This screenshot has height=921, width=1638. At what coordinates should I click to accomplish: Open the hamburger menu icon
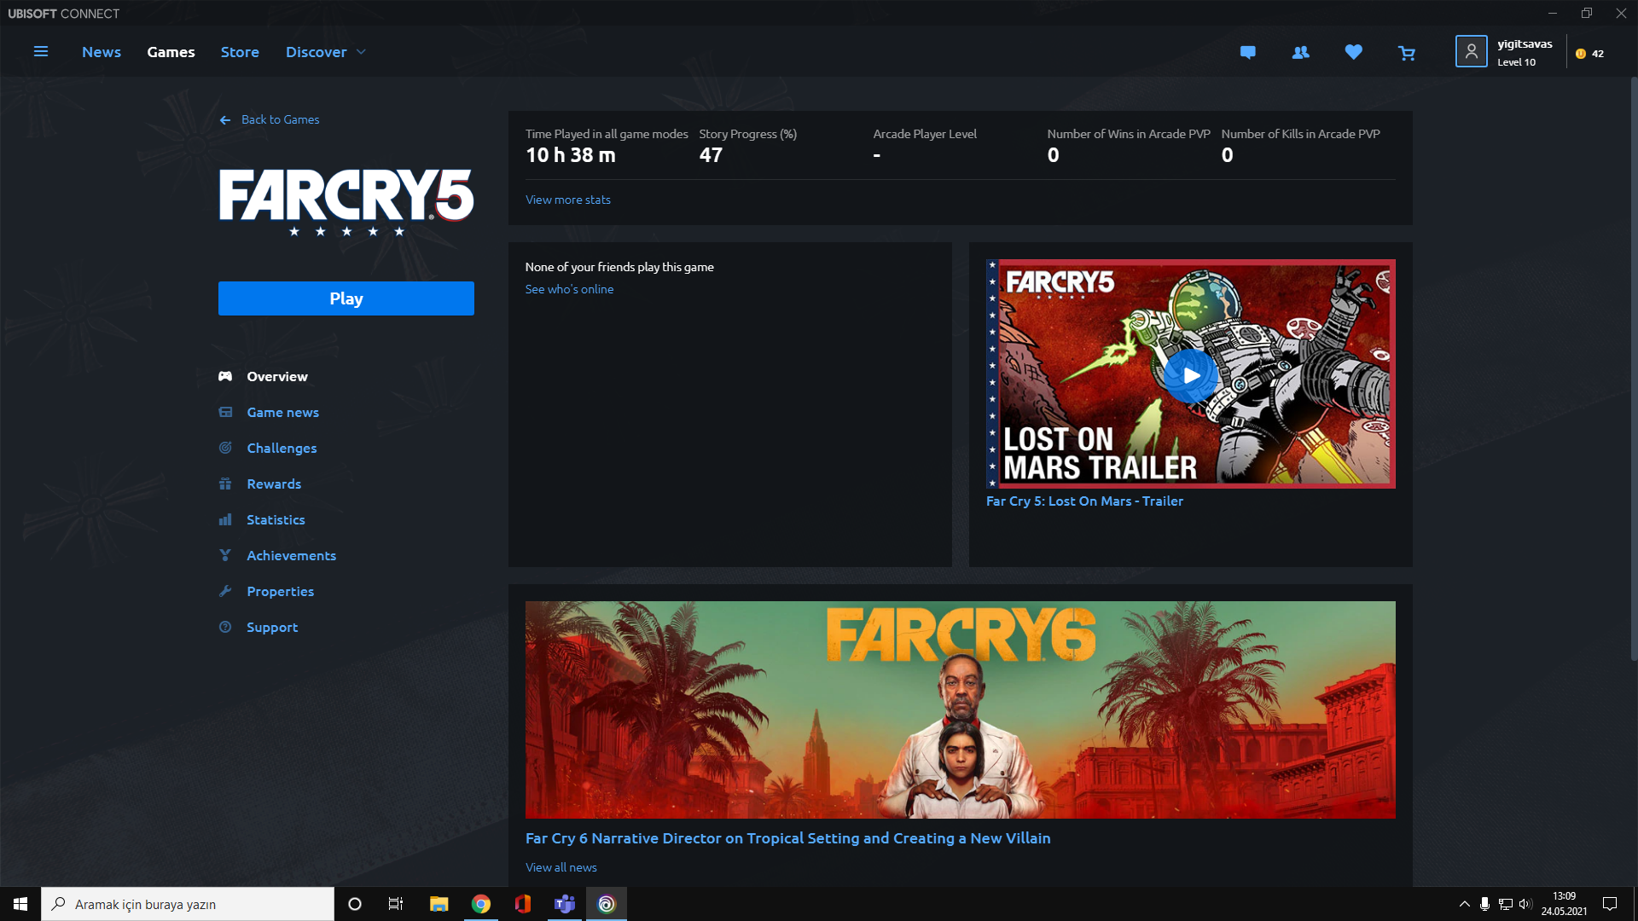tap(40, 52)
